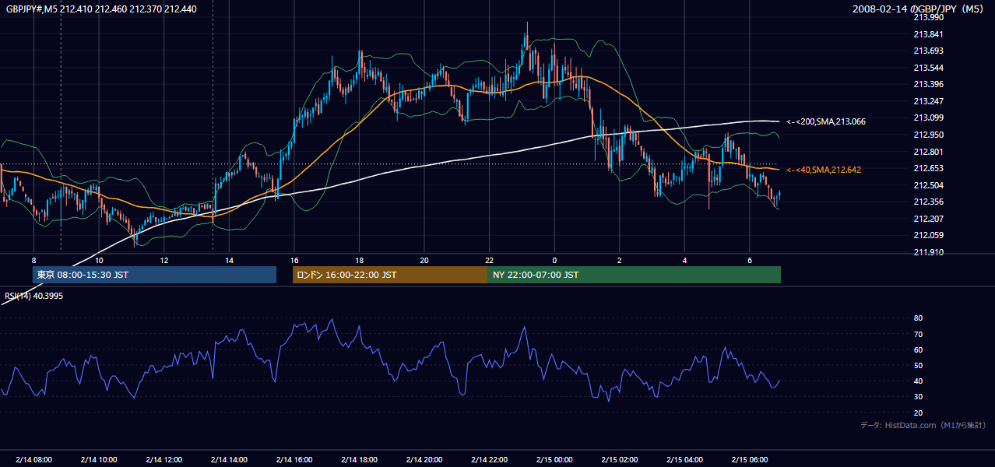The width and height of the screenshot is (995, 467).
Task: Click the 213.544 price axis label
Action: [928, 68]
